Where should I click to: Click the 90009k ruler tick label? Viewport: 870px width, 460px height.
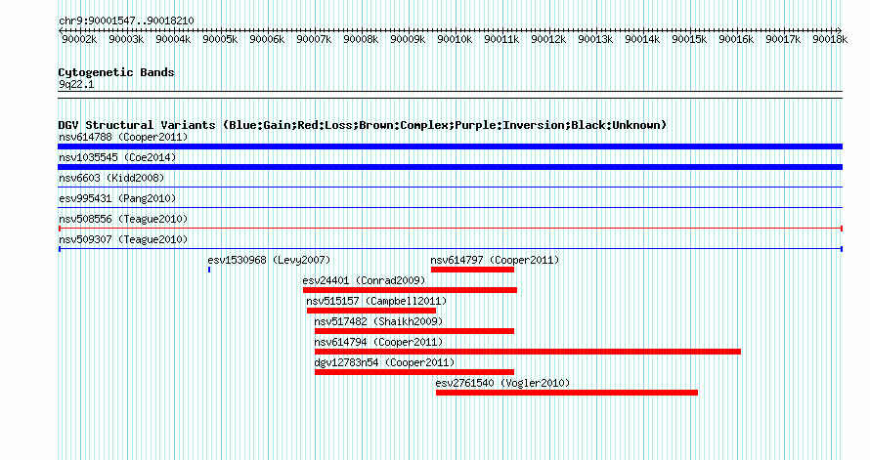[409, 40]
